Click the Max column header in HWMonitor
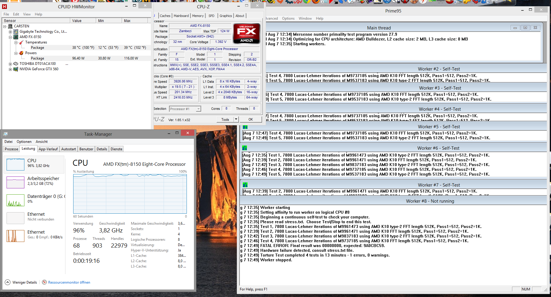551x297 pixels. click(x=135, y=21)
